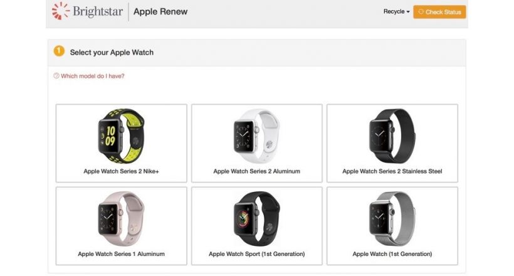Click the Brightstar sunburst logo icon
Viewport: 514px width, 276px height.
61,11
